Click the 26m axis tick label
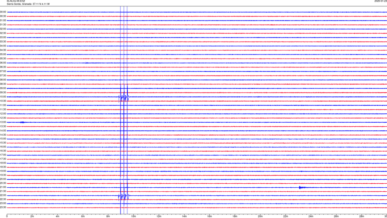This screenshot has height=218, width=387. [x=336, y=216]
